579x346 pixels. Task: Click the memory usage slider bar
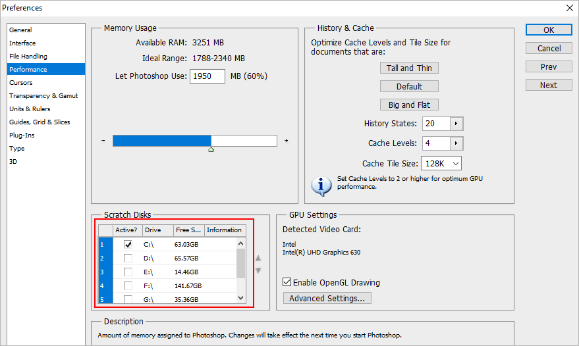pyautogui.click(x=195, y=141)
